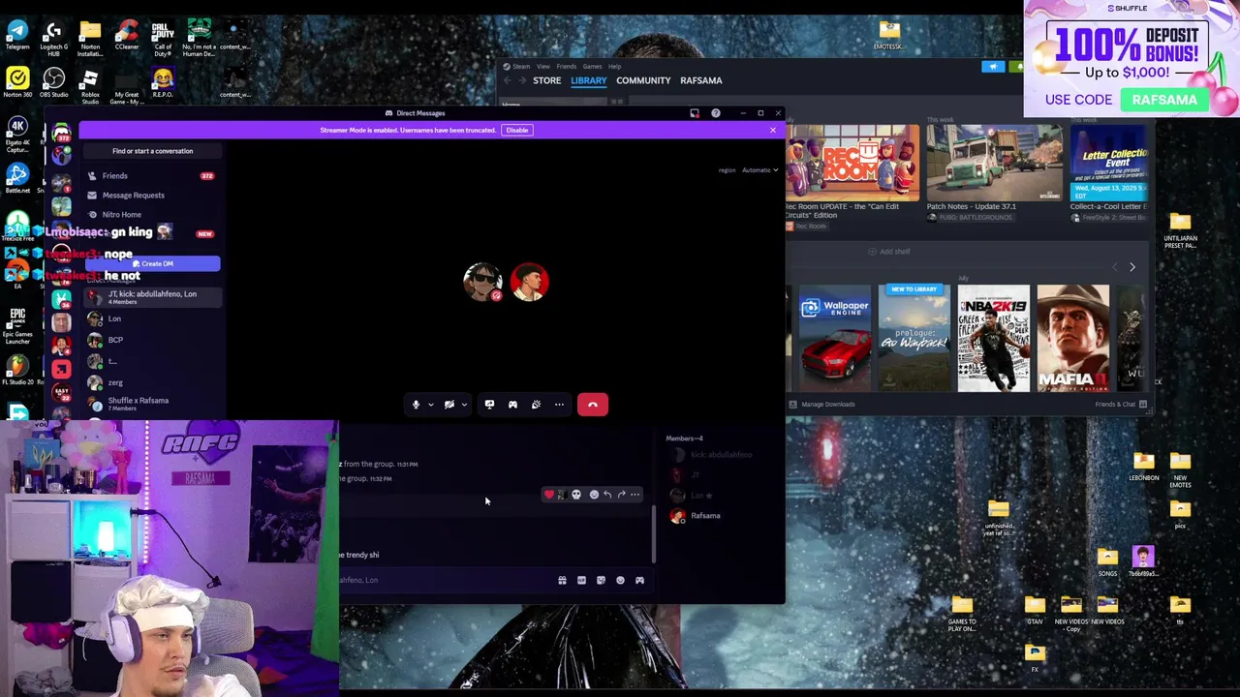Open Shuffle x Rafsama group chat
The height and width of the screenshot is (697, 1240).
coord(152,404)
